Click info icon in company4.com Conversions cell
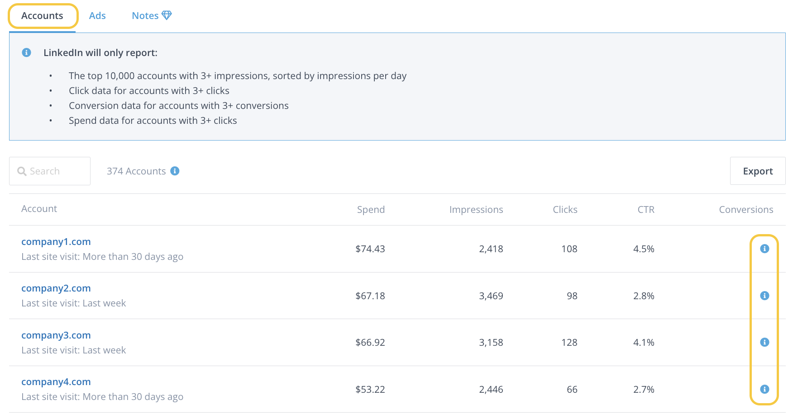 764,389
